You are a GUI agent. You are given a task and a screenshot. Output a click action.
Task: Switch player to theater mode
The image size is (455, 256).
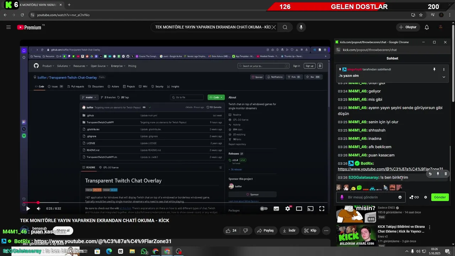[x=299, y=209]
